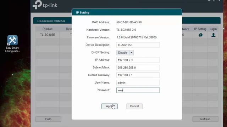Viewport: 227px width, 127px height.
Task: Click the User Name field
Action: click(x=138, y=83)
